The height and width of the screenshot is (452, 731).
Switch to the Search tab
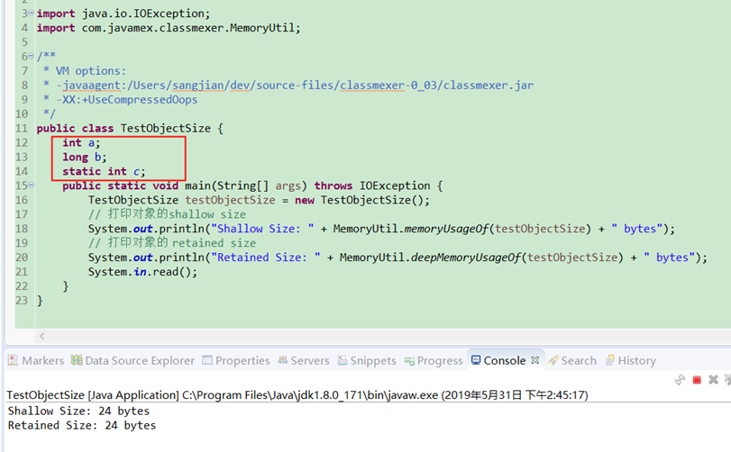click(x=571, y=360)
